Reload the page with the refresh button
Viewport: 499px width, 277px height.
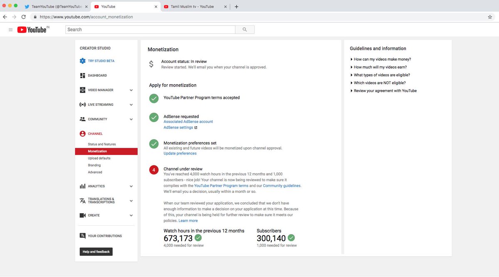[23, 17]
